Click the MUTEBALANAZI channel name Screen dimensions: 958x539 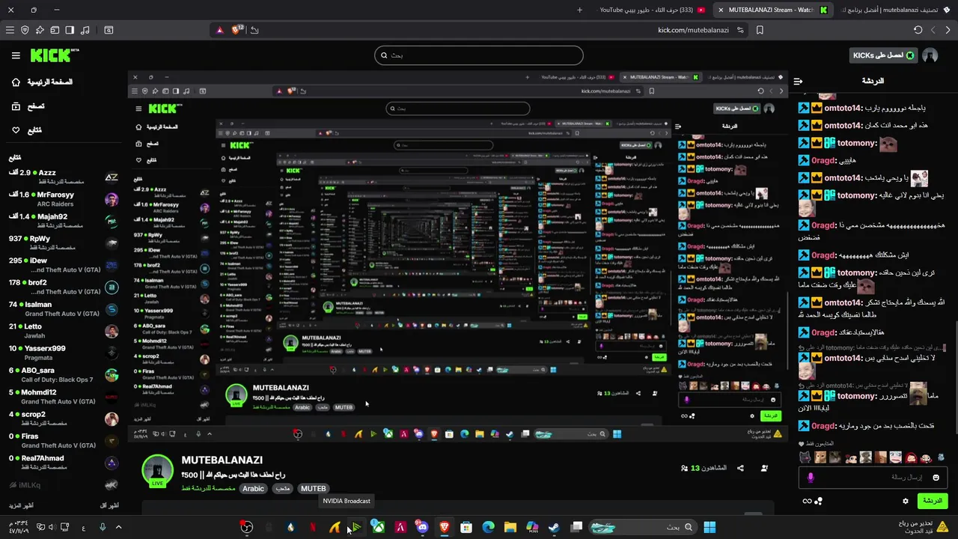point(222,460)
